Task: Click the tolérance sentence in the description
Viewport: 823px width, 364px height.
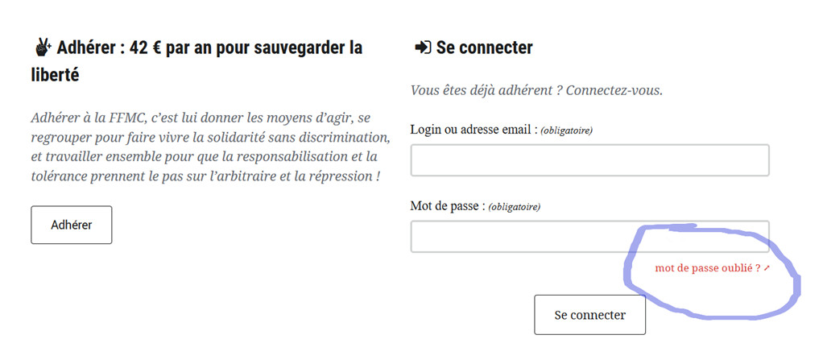Action: click(x=205, y=176)
